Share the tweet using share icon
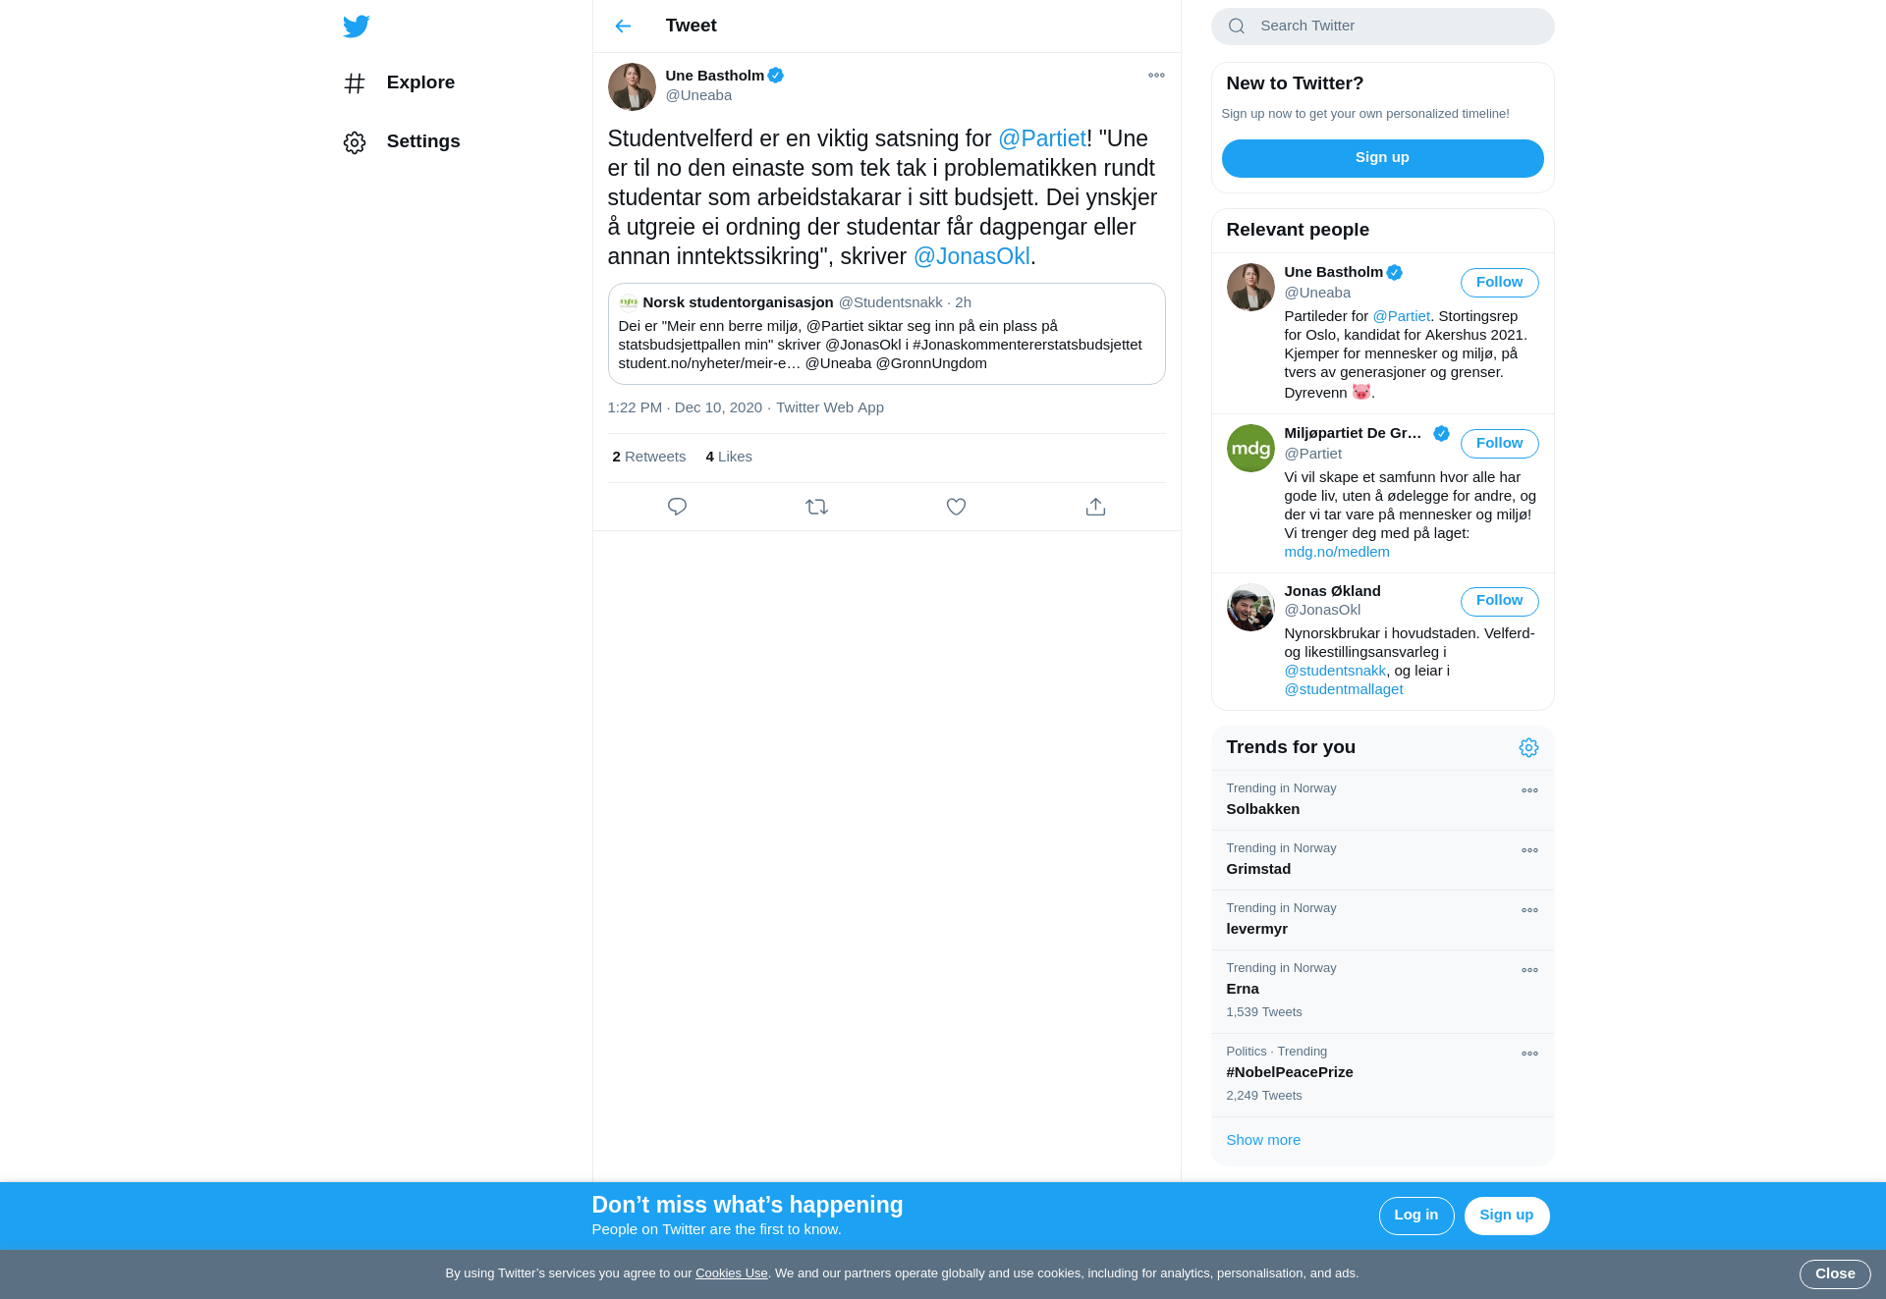The image size is (1886, 1299). click(x=1095, y=507)
